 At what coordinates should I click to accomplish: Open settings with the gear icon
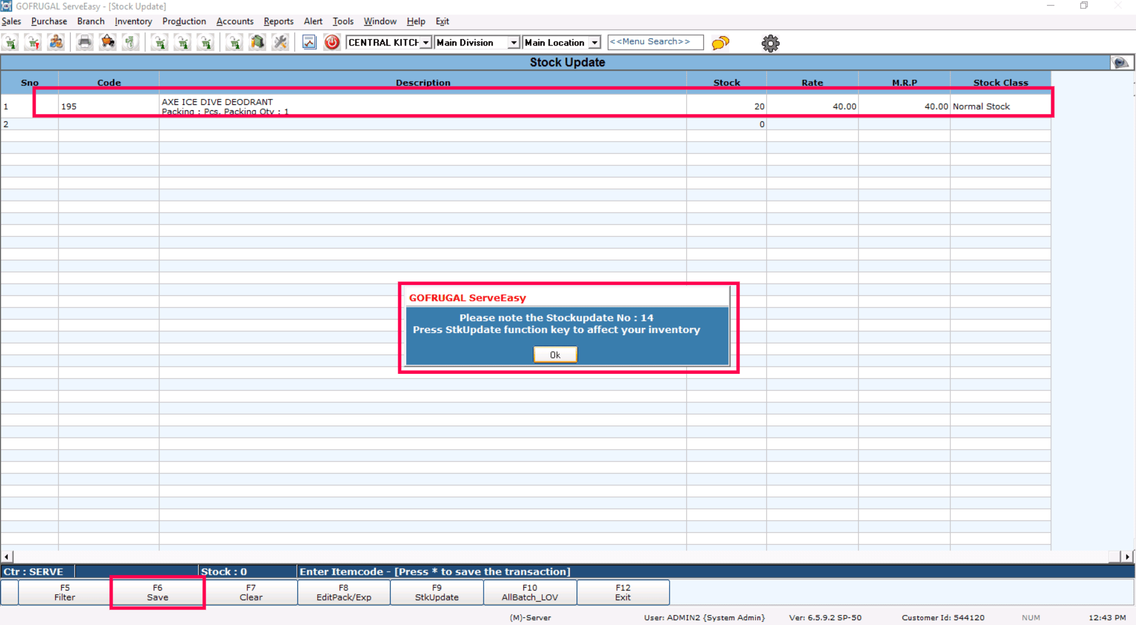pyautogui.click(x=770, y=43)
